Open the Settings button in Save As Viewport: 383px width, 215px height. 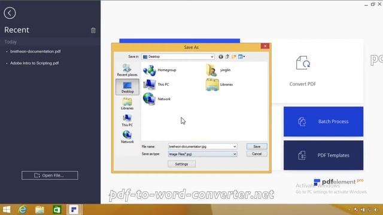pos(181,164)
